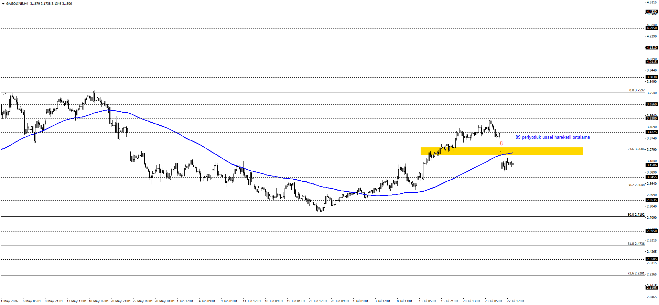Click the small triangle before GASOLINE,H4 title
Screen dimensions: 659x305
(3, 4)
